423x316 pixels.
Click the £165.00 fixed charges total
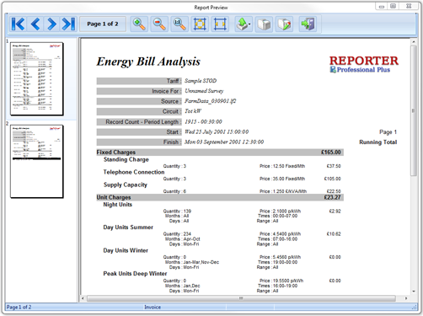click(x=331, y=153)
